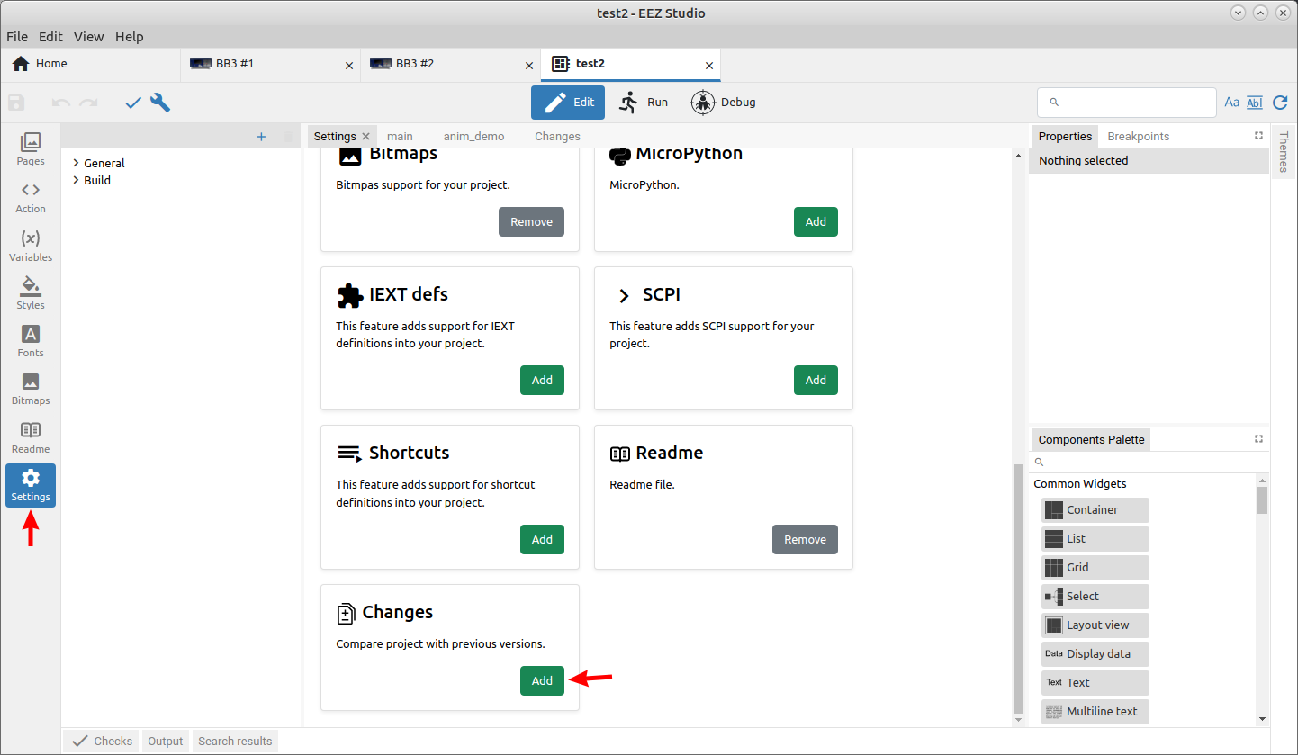Click the plus icon in settings tree
The height and width of the screenshot is (755, 1298).
(261, 137)
